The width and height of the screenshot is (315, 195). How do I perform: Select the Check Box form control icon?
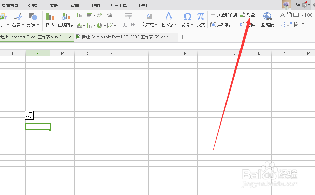303,15
